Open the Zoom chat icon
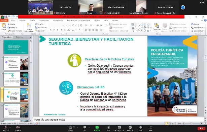Viewport: 207px width, 132px height. tap(85, 127)
